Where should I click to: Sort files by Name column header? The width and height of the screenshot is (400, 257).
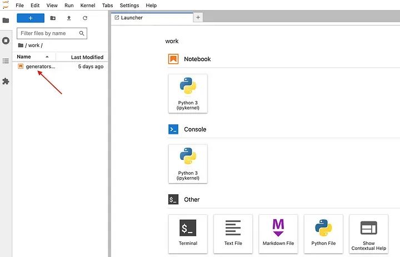click(x=24, y=57)
